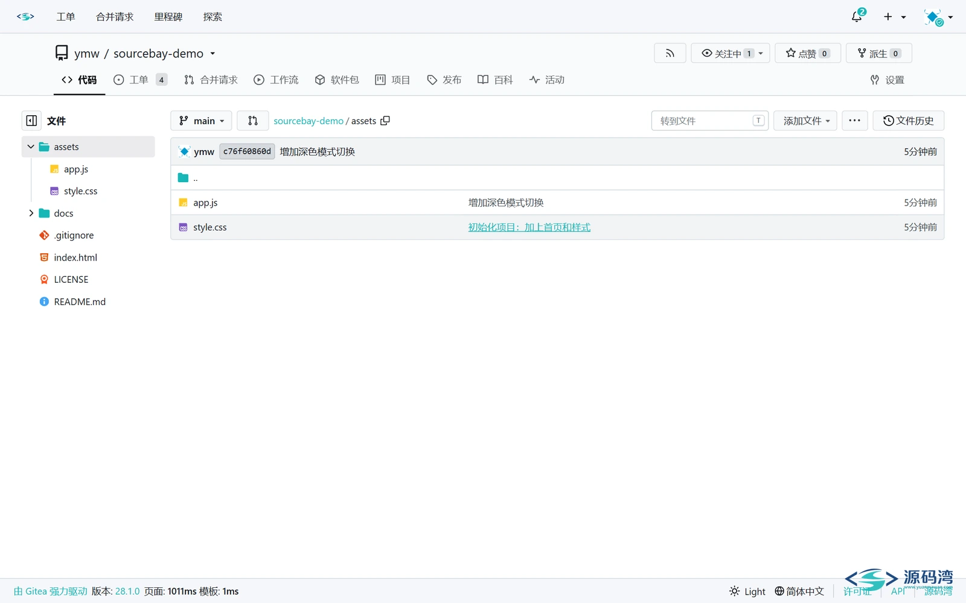Open app.js in the file tree
Screen dimensions: 966x603
click(76, 169)
